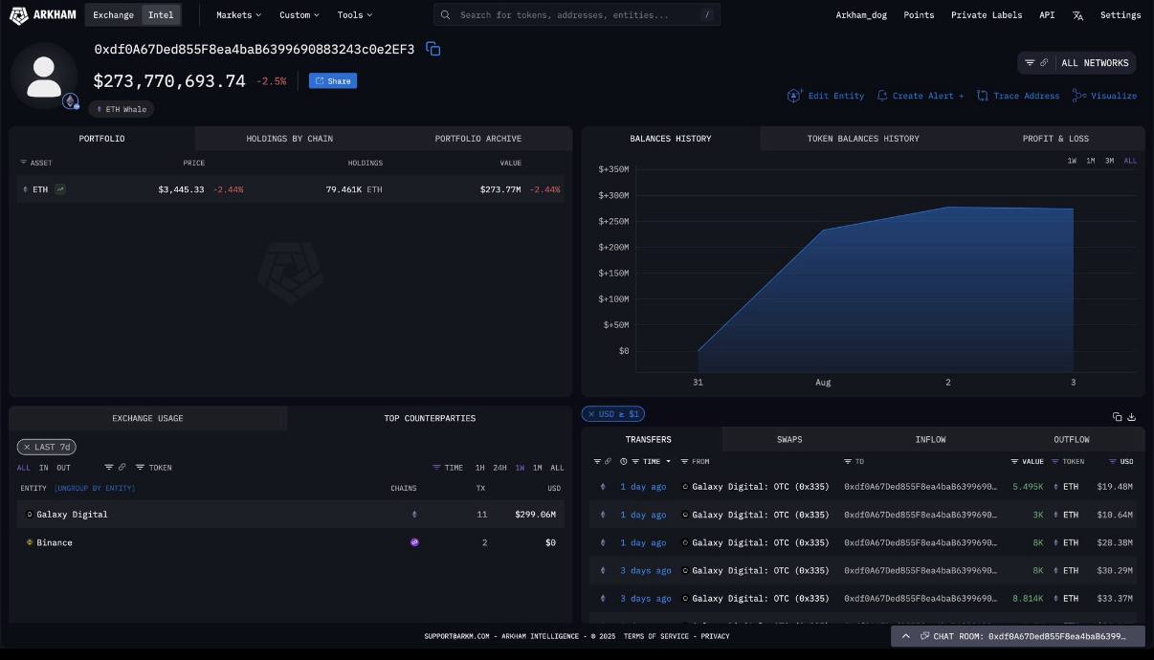Click Create Alert link

click(921, 96)
